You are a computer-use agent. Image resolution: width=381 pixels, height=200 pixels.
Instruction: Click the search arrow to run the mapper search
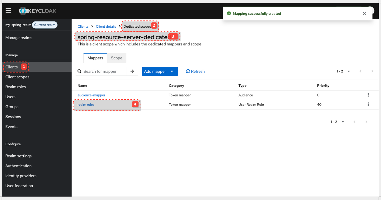tap(132, 71)
